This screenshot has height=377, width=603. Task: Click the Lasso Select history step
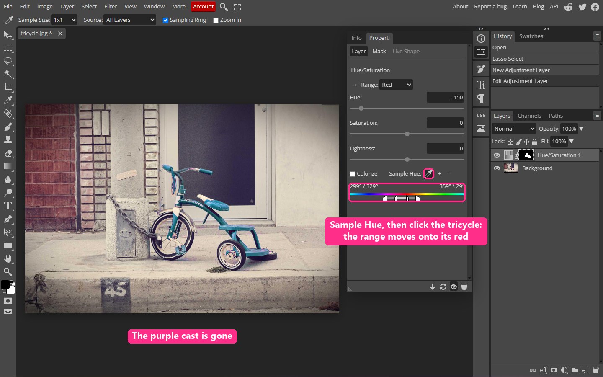544,59
